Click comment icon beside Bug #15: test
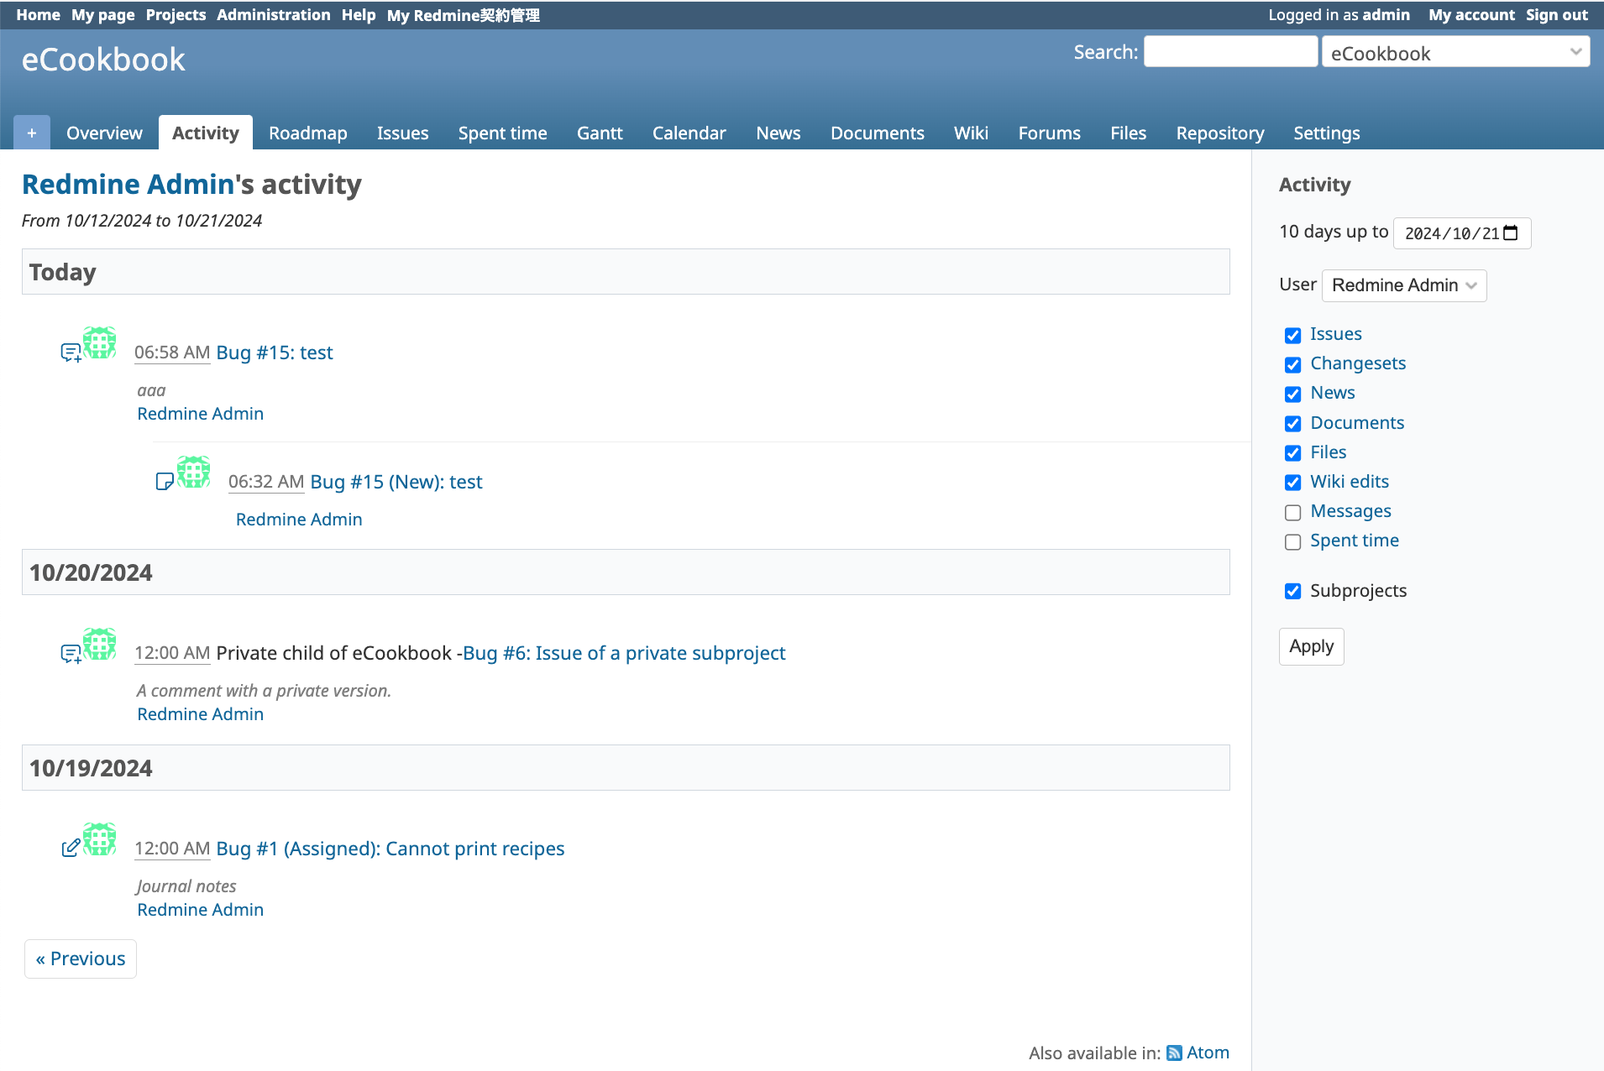The image size is (1604, 1071). pos(71,353)
